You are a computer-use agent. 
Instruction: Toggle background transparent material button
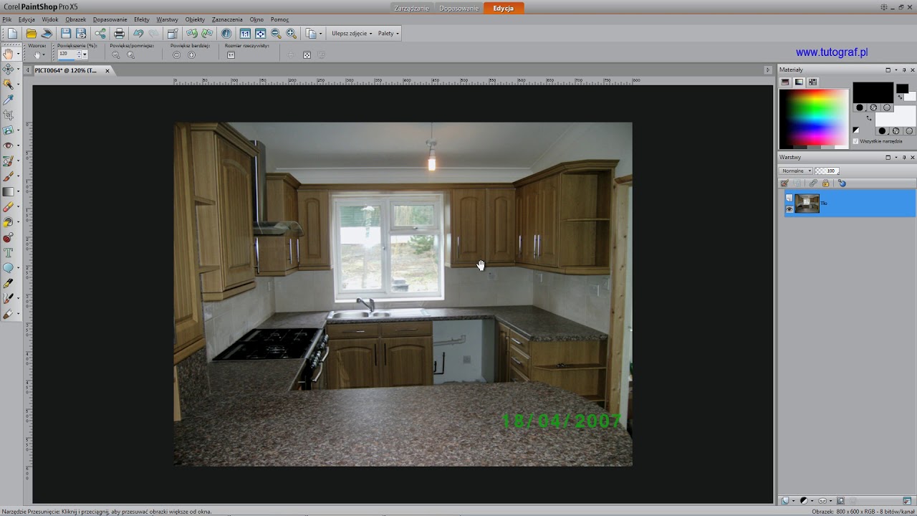910,131
